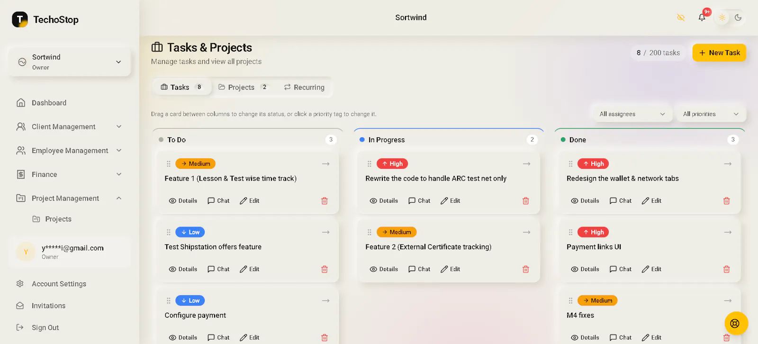
Task: Delete the Rewrite the code task
Action: (525, 201)
